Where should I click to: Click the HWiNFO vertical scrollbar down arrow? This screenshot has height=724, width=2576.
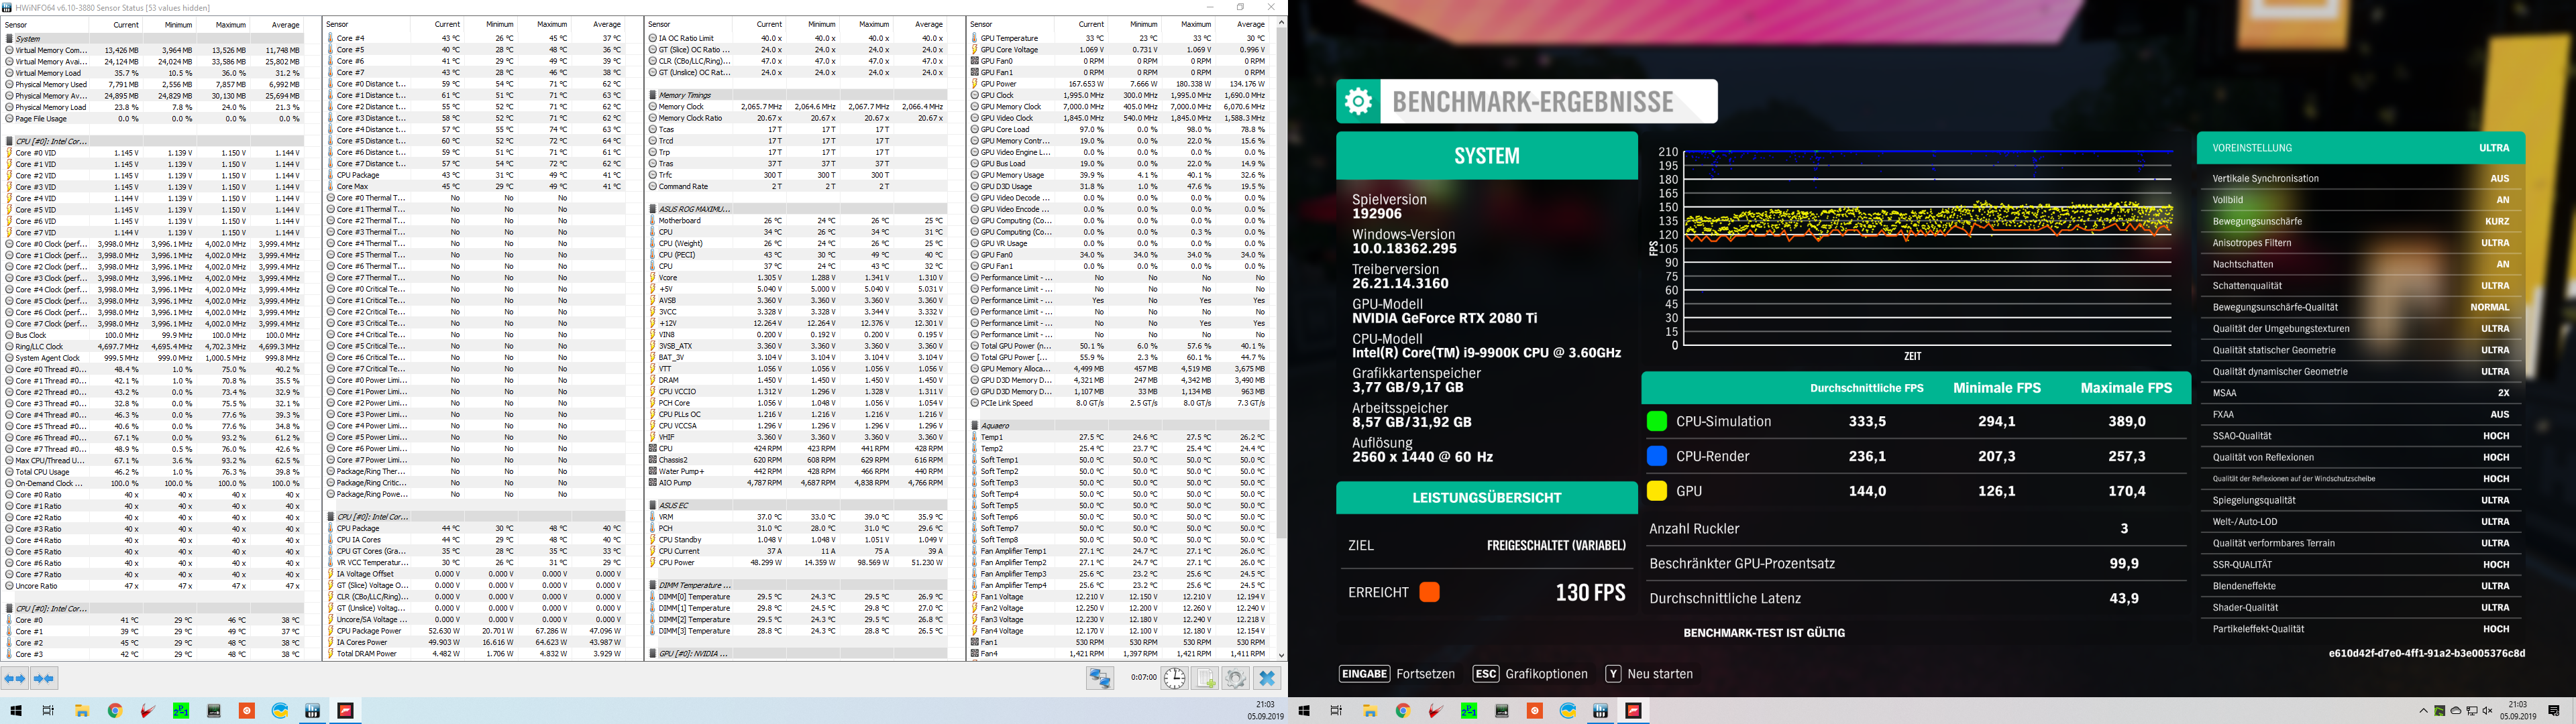click(x=1281, y=655)
